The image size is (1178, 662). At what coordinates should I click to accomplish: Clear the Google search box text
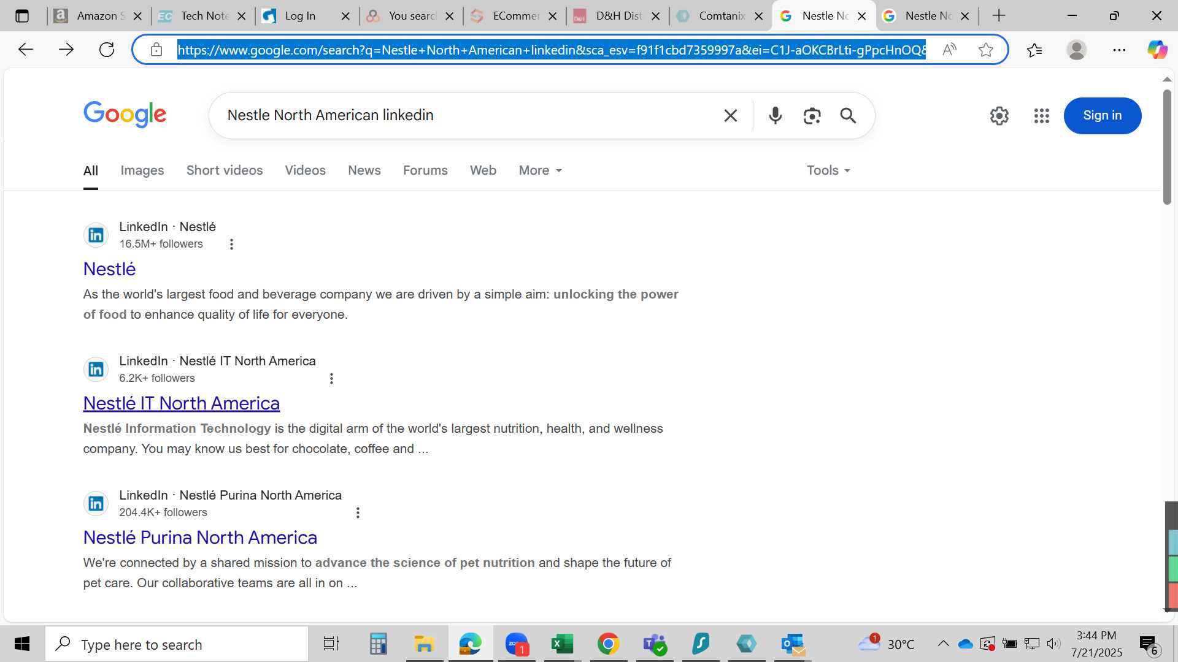[730, 115]
